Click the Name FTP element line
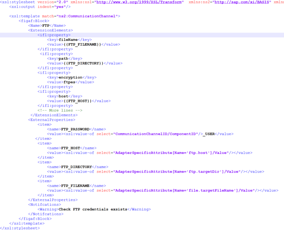This screenshot has height=230, width=284. click(x=47, y=26)
